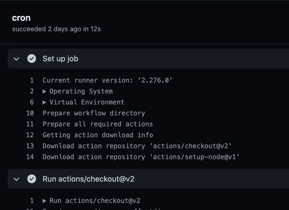Click line number 14 for the setup-node download entry
The width and height of the screenshot is (289, 210).
[x=32, y=157]
